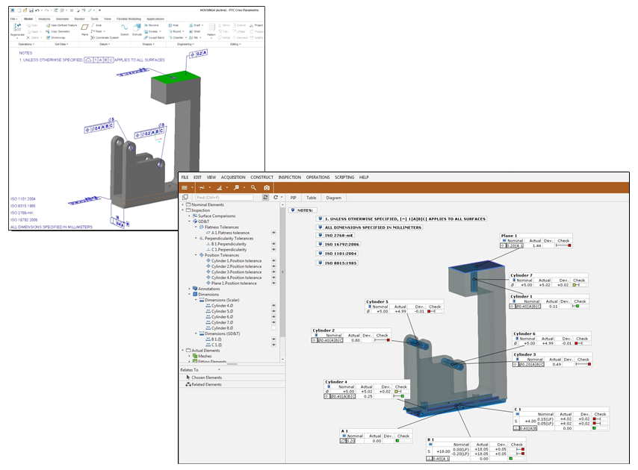Viewport: 638px width, 470px height.
Task: Click the Open folder icon in Creo quick access toolbar
Action: click(x=25, y=10)
